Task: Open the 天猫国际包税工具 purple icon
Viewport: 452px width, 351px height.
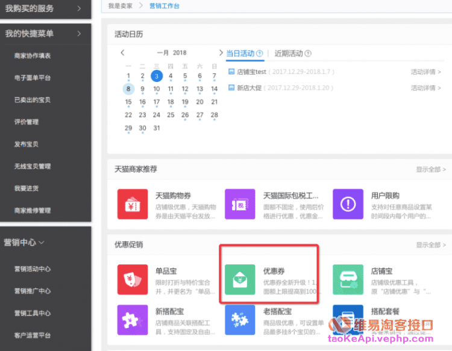Action: pos(240,204)
